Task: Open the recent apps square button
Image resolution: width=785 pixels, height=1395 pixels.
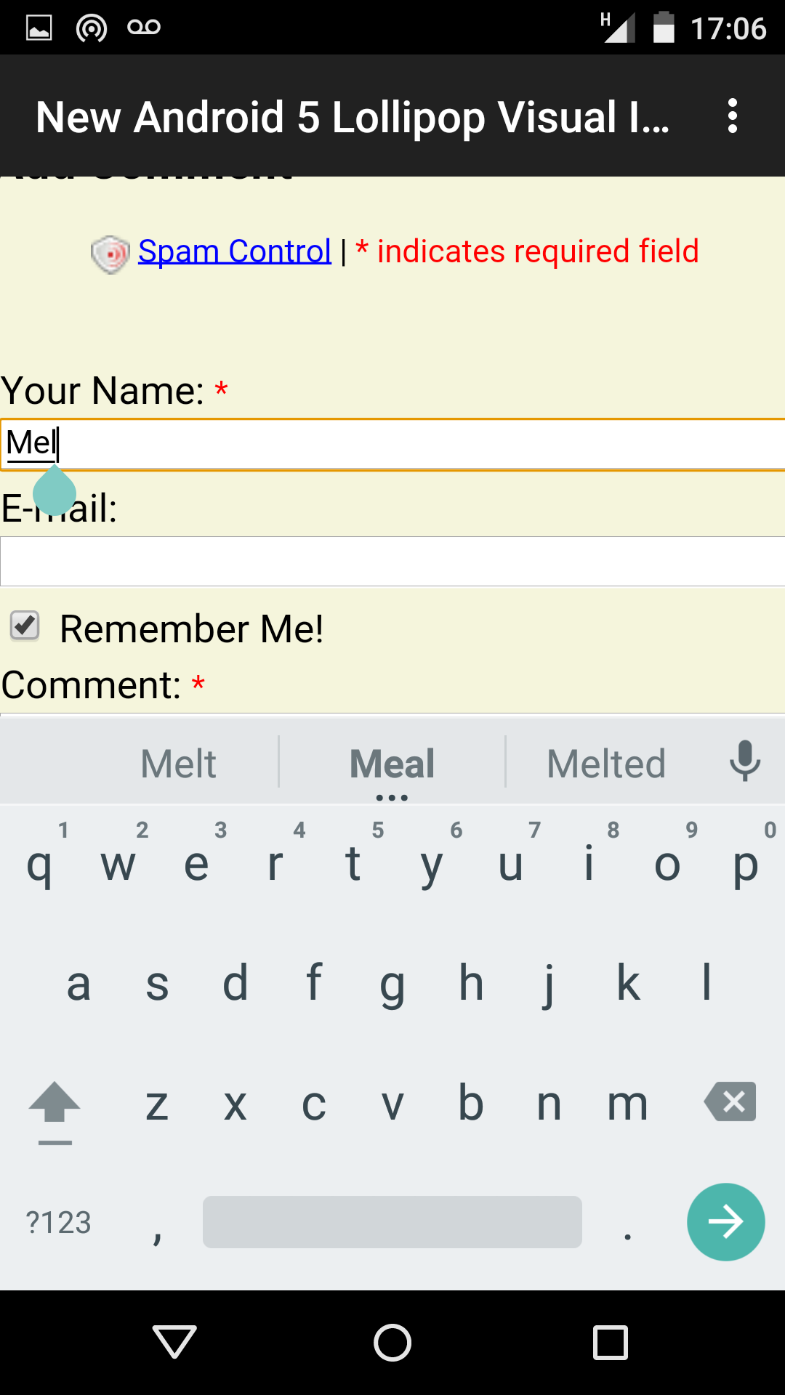Action: (611, 1342)
